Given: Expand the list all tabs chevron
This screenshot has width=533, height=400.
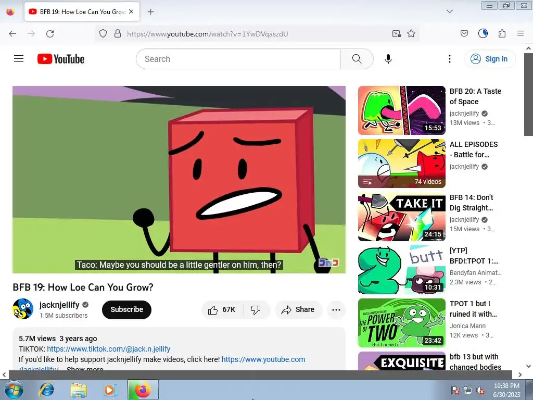Looking at the screenshot, I should 449,11.
